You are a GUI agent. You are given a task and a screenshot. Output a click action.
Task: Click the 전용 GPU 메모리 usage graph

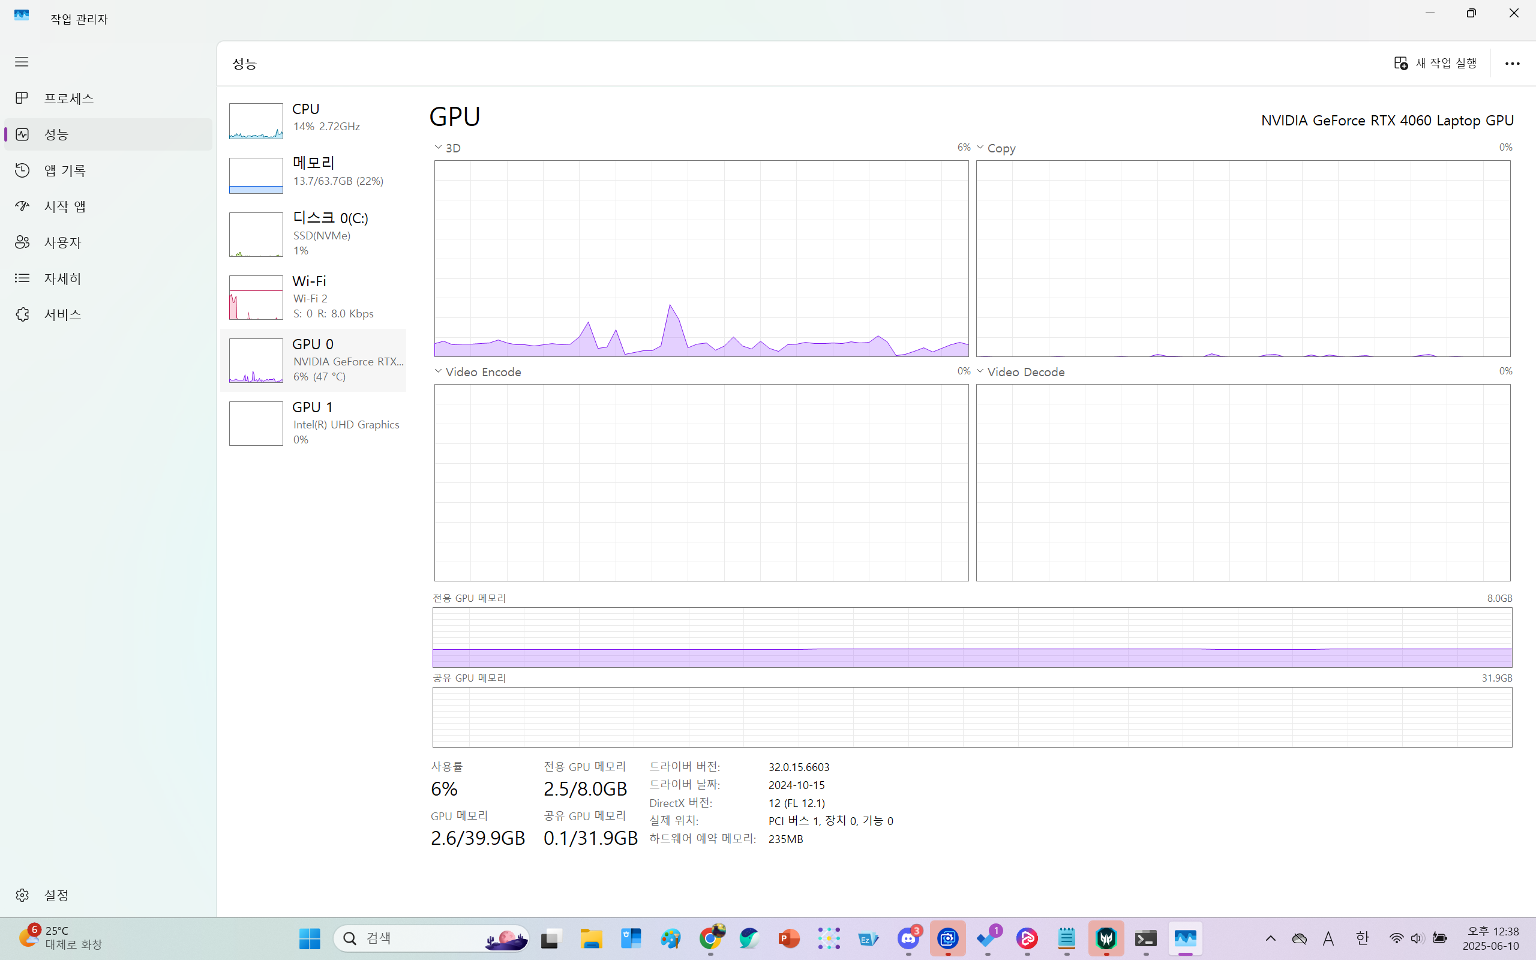[x=973, y=637]
